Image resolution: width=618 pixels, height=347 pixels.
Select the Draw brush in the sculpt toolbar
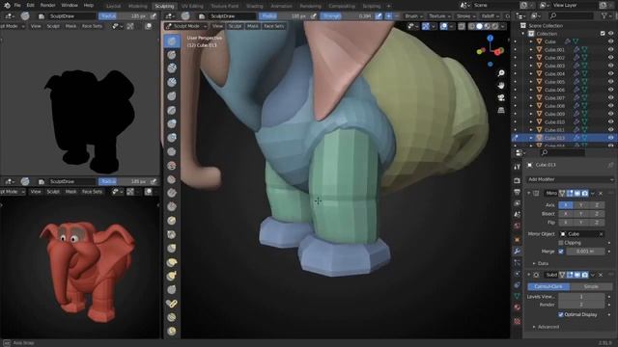pos(172,40)
